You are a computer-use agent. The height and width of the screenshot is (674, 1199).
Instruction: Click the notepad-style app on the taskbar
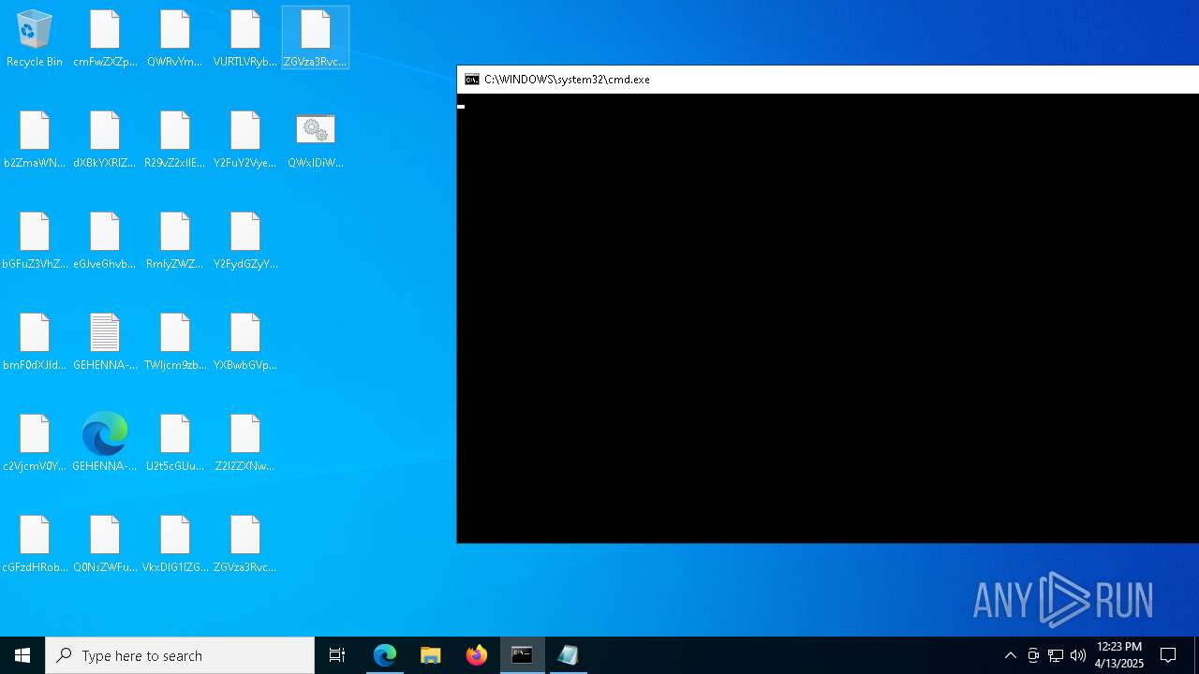click(x=569, y=655)
